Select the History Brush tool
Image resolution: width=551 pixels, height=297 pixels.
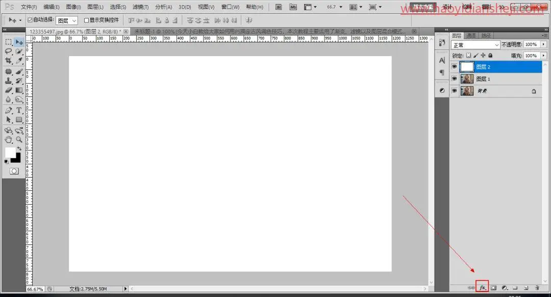19,81
